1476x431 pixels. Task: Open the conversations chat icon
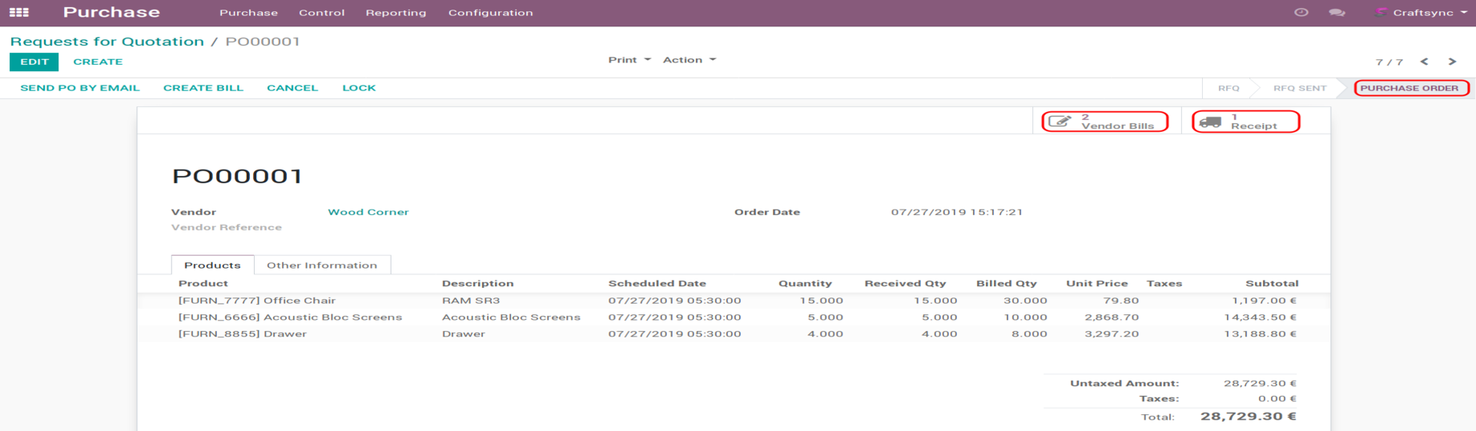[x=1336, y=13]
